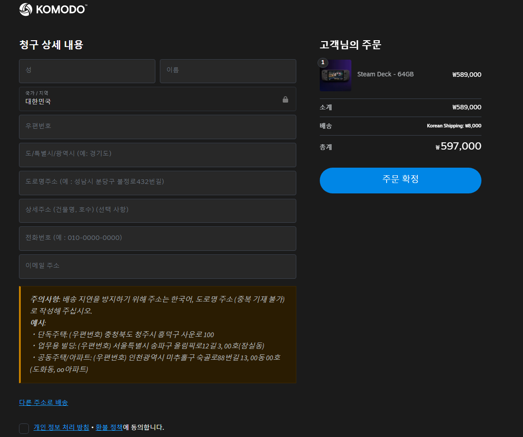Image resolution: width=523 pixels, height=437 pixels.
Task: Click the 성 last name field
Action: click(x=87, y=71)
